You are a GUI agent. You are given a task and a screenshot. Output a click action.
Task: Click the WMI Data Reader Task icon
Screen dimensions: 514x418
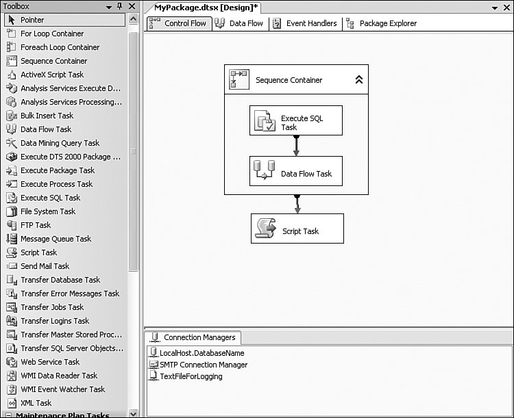(x=11, y=376)
